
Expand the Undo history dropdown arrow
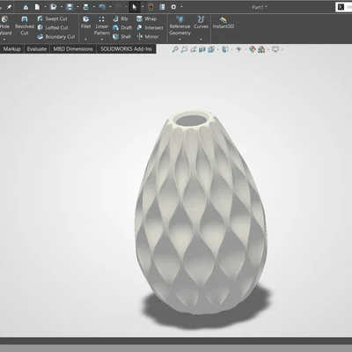[x=110, y=7]
